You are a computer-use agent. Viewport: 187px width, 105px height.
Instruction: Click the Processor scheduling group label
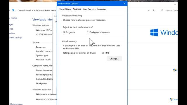72,15
